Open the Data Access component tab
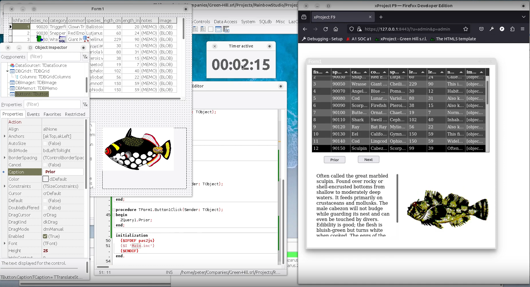This screenshot has width=530, height=287. pyautogui.click(x=225, y=22)
